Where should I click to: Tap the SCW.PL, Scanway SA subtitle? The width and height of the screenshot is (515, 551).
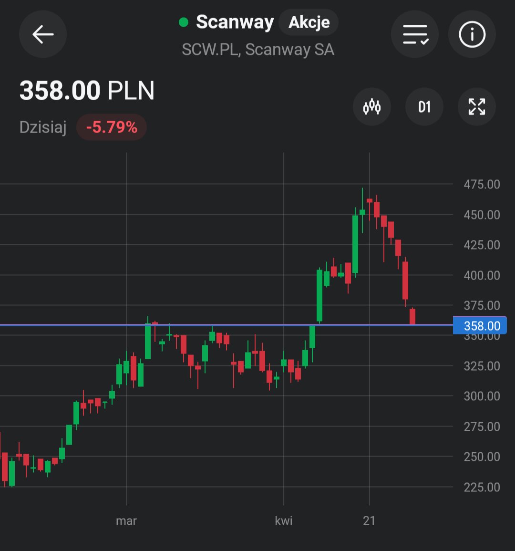(258, 50)
